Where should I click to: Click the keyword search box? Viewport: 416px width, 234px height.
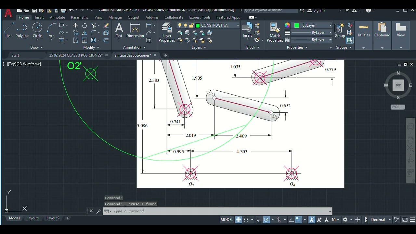click(x=270, y=10)
